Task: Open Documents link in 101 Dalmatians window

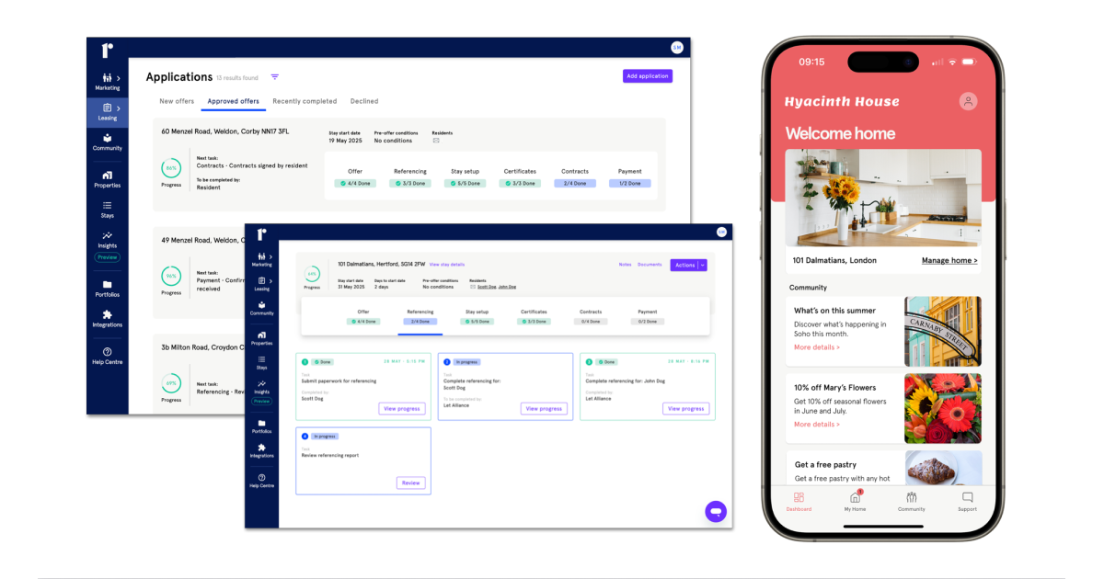Action: click(x=650, y=265)
